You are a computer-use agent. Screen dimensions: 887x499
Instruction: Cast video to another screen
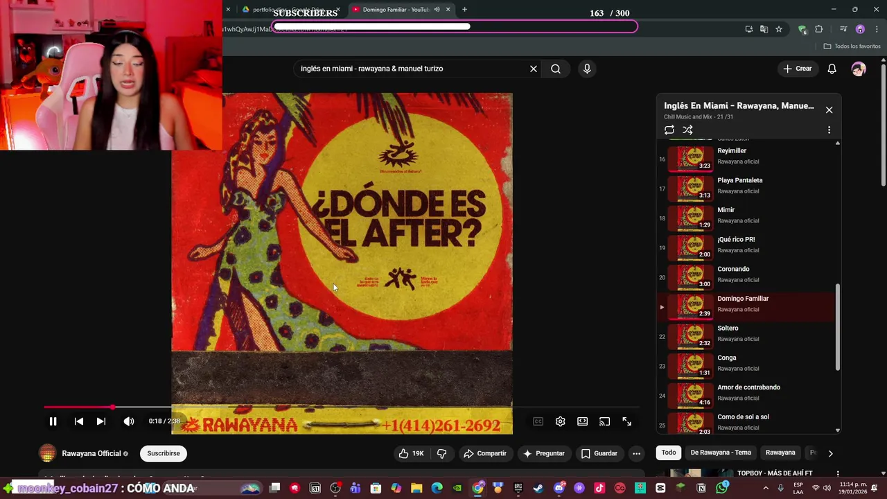click(x=604, y=421)
